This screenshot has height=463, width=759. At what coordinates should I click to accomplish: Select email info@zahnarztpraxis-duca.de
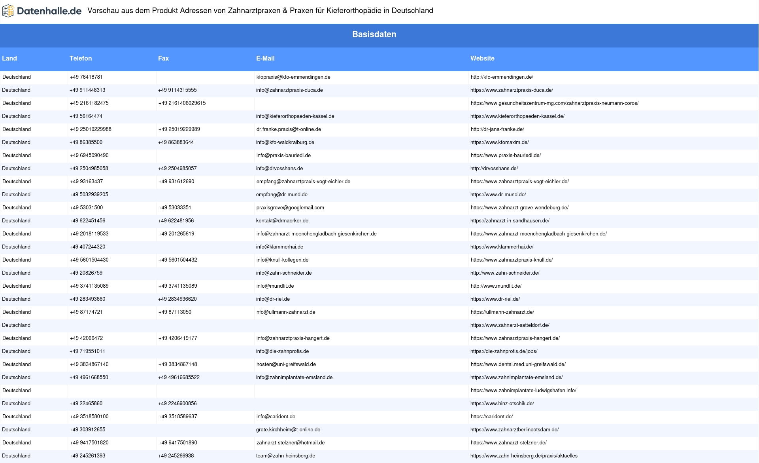pos(289,90)
